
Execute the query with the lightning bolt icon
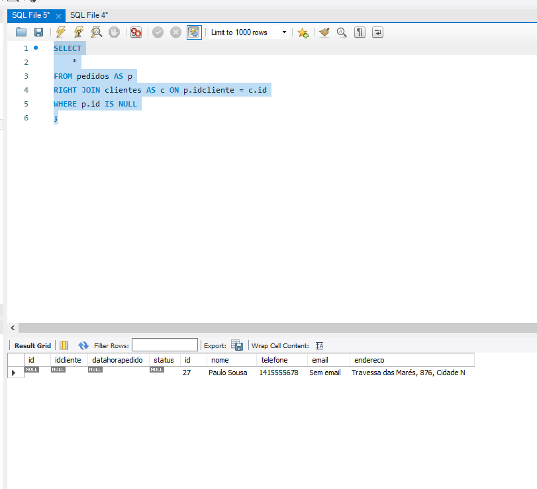click(x=61, y=32)
